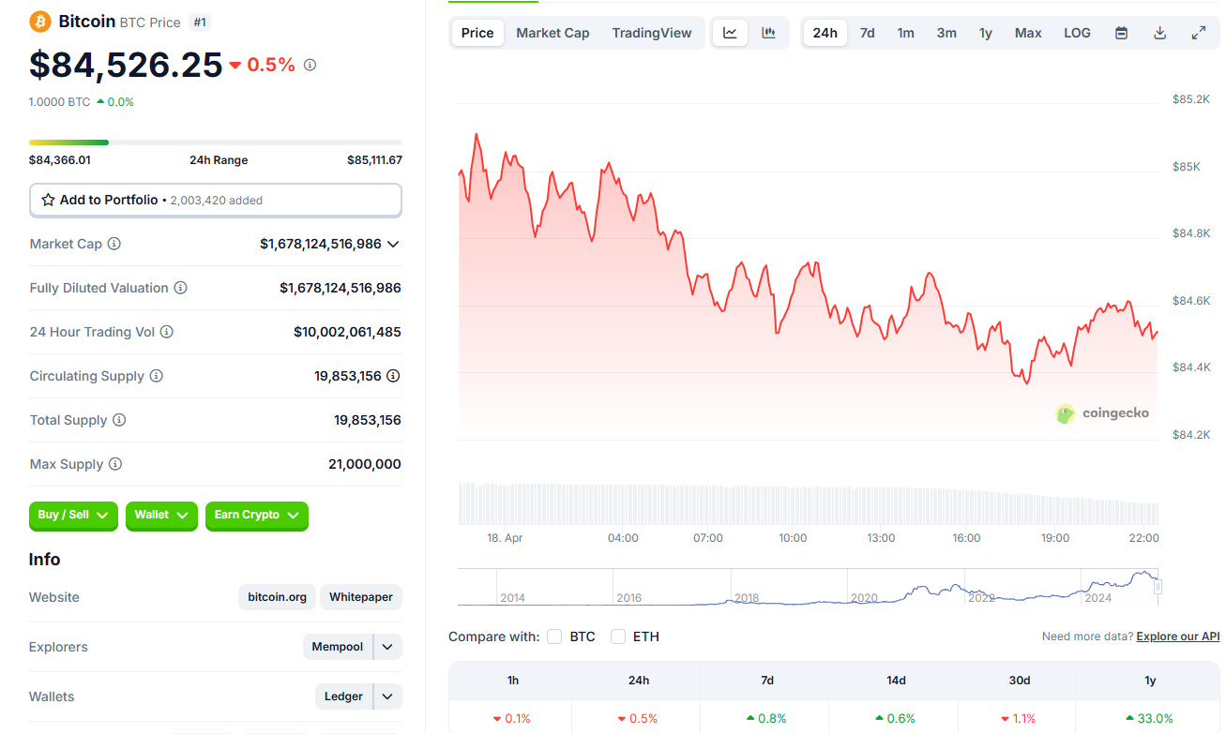Download the chart data

[1159, 33]
